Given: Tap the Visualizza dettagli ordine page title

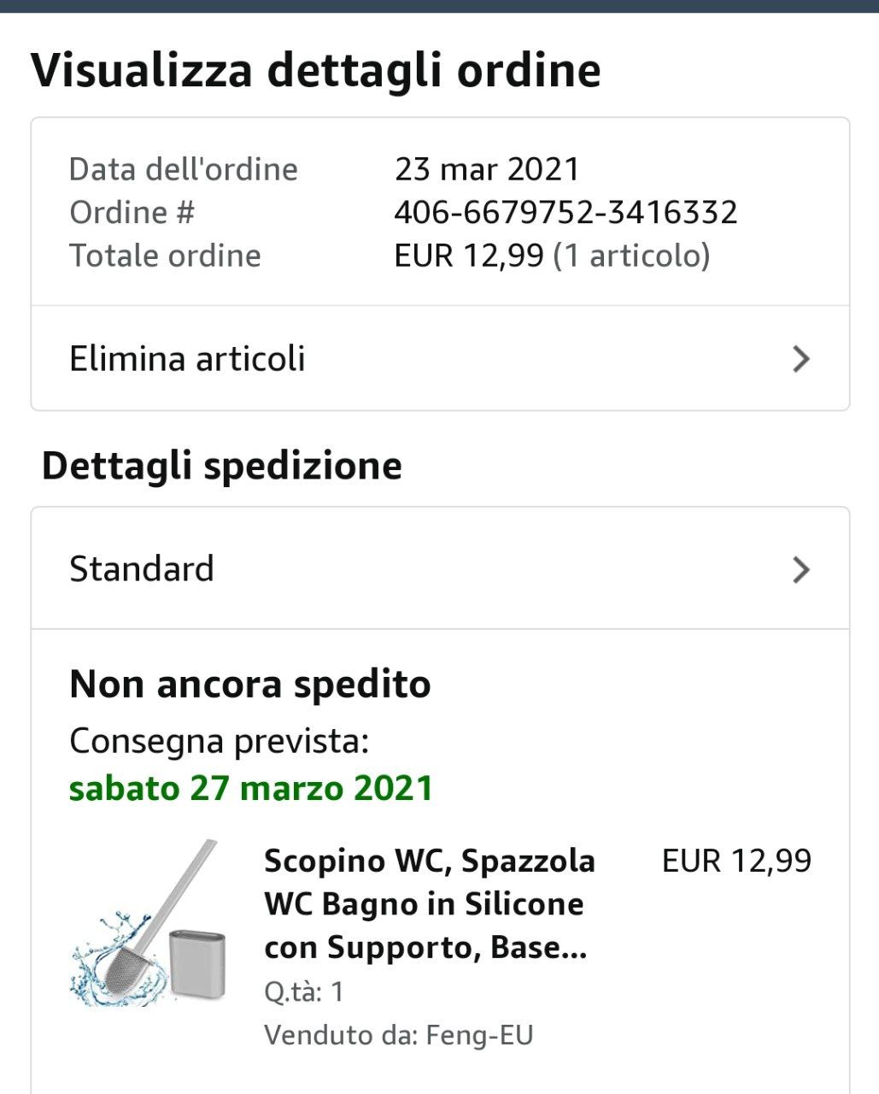Looking at the screenshot, I should click(316, 70).
